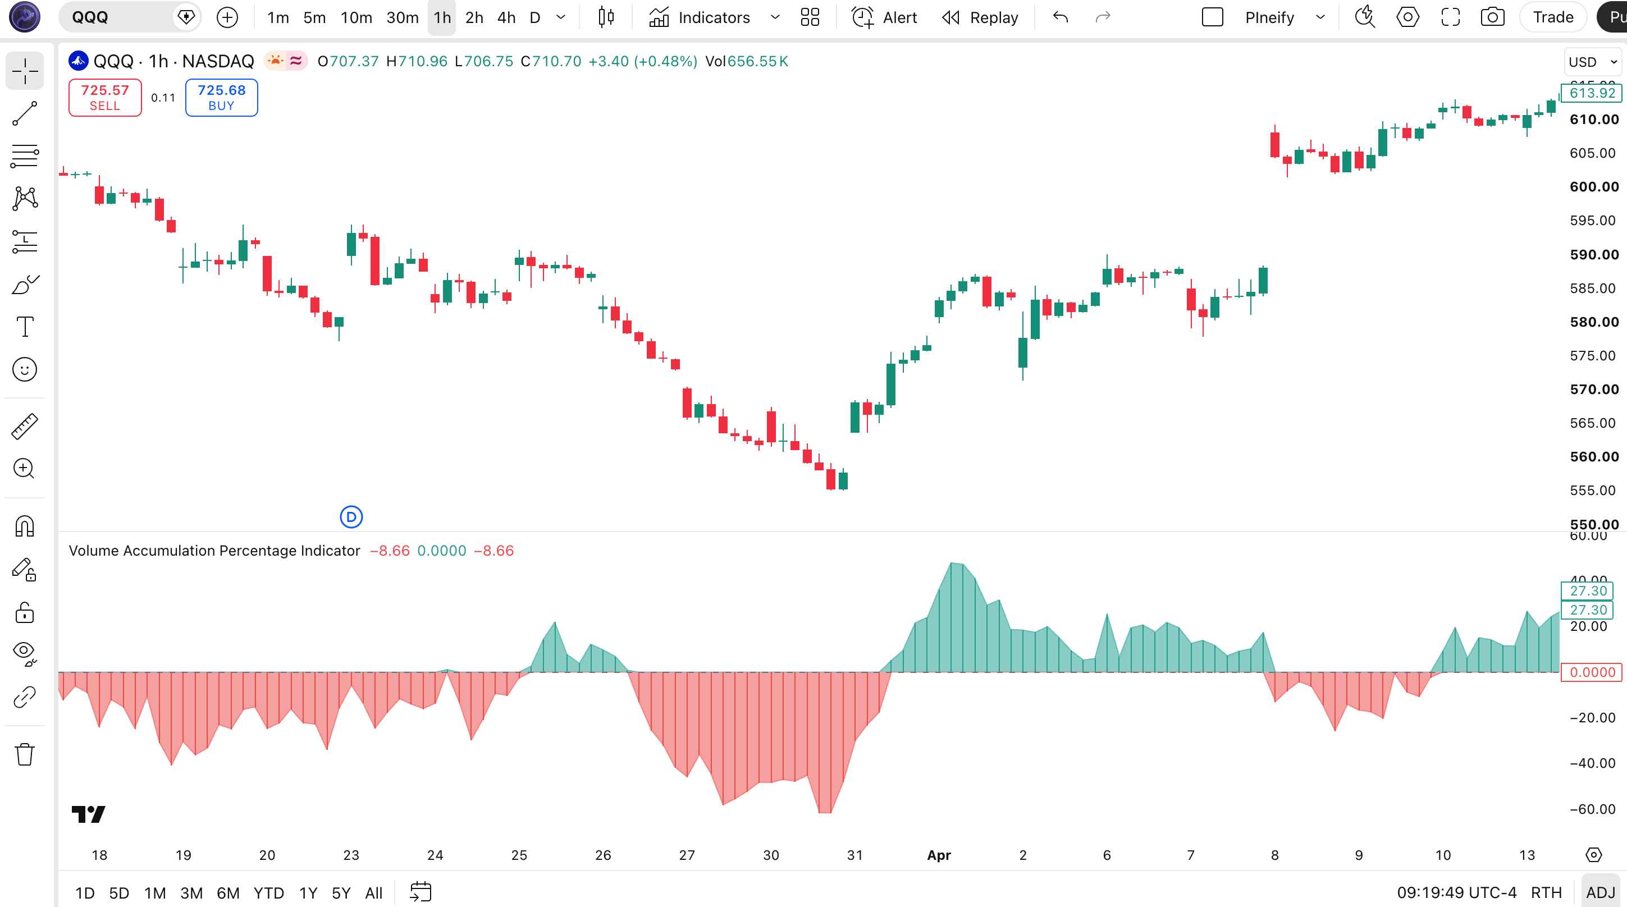Select the daily D timeframe
The width and height of the screenshot is (1627, 907).
tap(535, 17)
